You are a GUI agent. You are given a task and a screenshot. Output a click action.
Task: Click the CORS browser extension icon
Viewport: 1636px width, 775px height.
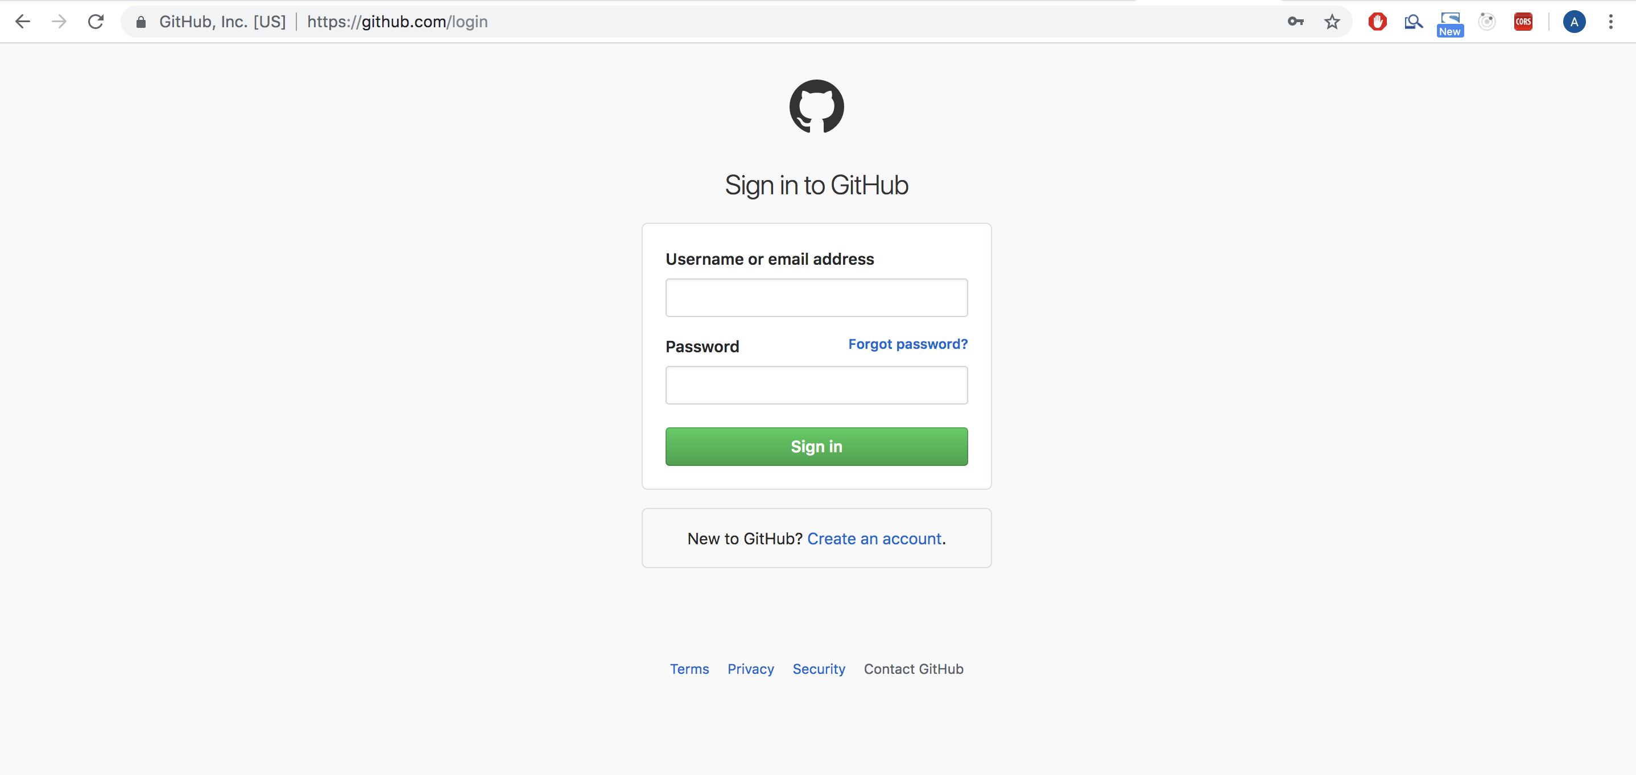(x=1525, y=21)
